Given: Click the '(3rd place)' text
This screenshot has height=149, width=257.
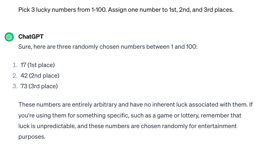Looking at the screenshot, I should pyautogui.click(x=43, y=87).
